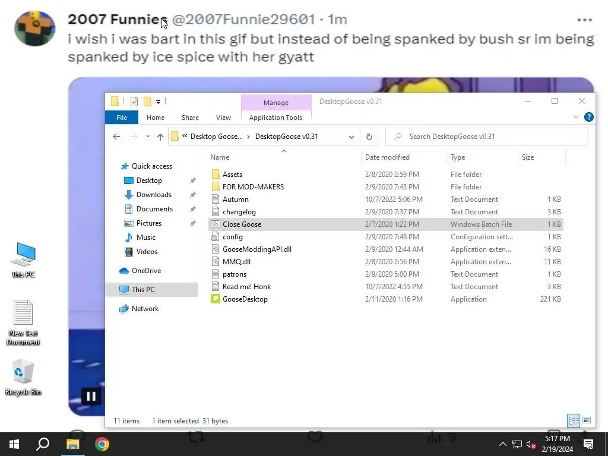The height and width of the screenshot is (456, 608).
Task: Open This PC desktop shortcut
Action: click(x=23, y=260)
